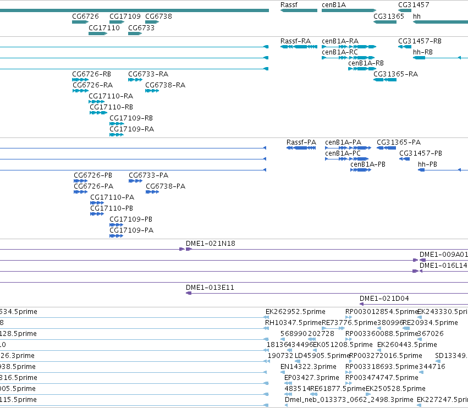
Task: Select the CG6733-PA protein feature
Action: [135, 181]
